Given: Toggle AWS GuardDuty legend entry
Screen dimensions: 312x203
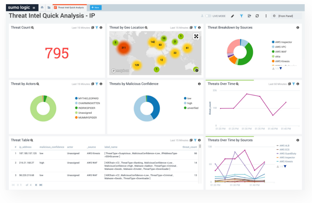Looking at the screenshot, I should coord(286,154).
